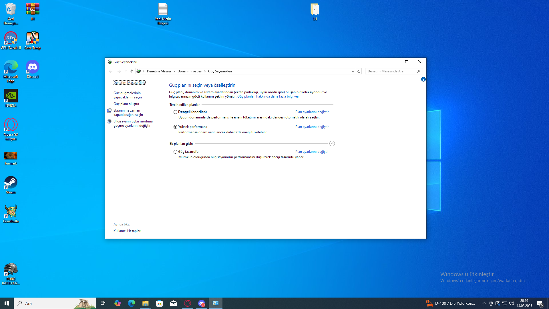Select Güç tasarrufu power plan
The image size is (549, 309).
point(175,152)
